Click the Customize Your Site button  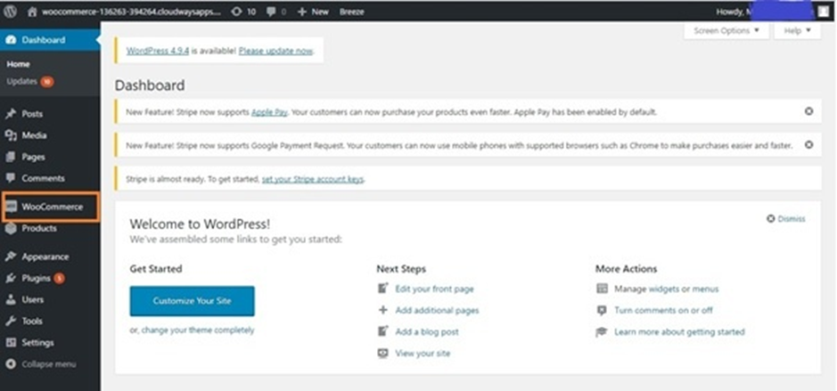[193, 301]
